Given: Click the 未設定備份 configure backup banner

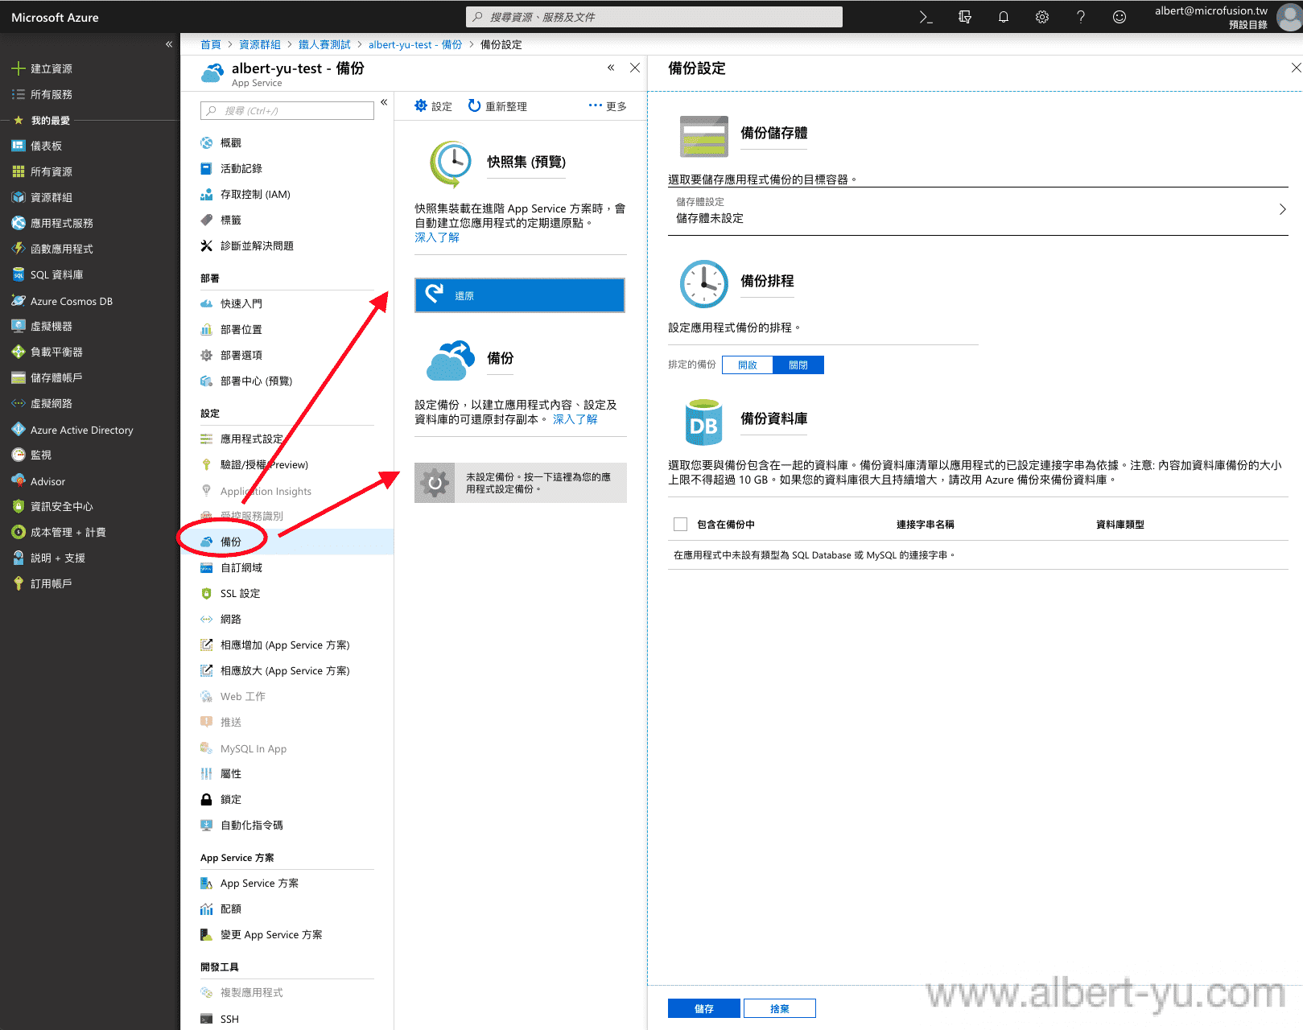Looking at the screenshot, I should click(521, 483).
